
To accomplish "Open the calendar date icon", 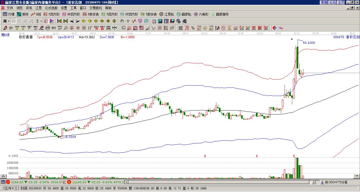I will click(x=154, y=21).
